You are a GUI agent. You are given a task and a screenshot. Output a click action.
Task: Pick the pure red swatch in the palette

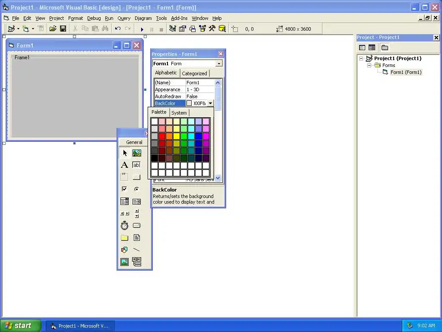pyautogui.click(x=162, y=136)
